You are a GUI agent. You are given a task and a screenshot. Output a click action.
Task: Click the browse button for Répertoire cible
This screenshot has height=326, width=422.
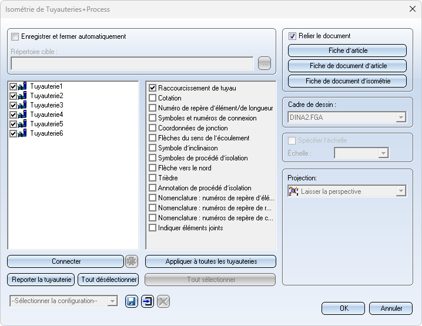point(264,63)
